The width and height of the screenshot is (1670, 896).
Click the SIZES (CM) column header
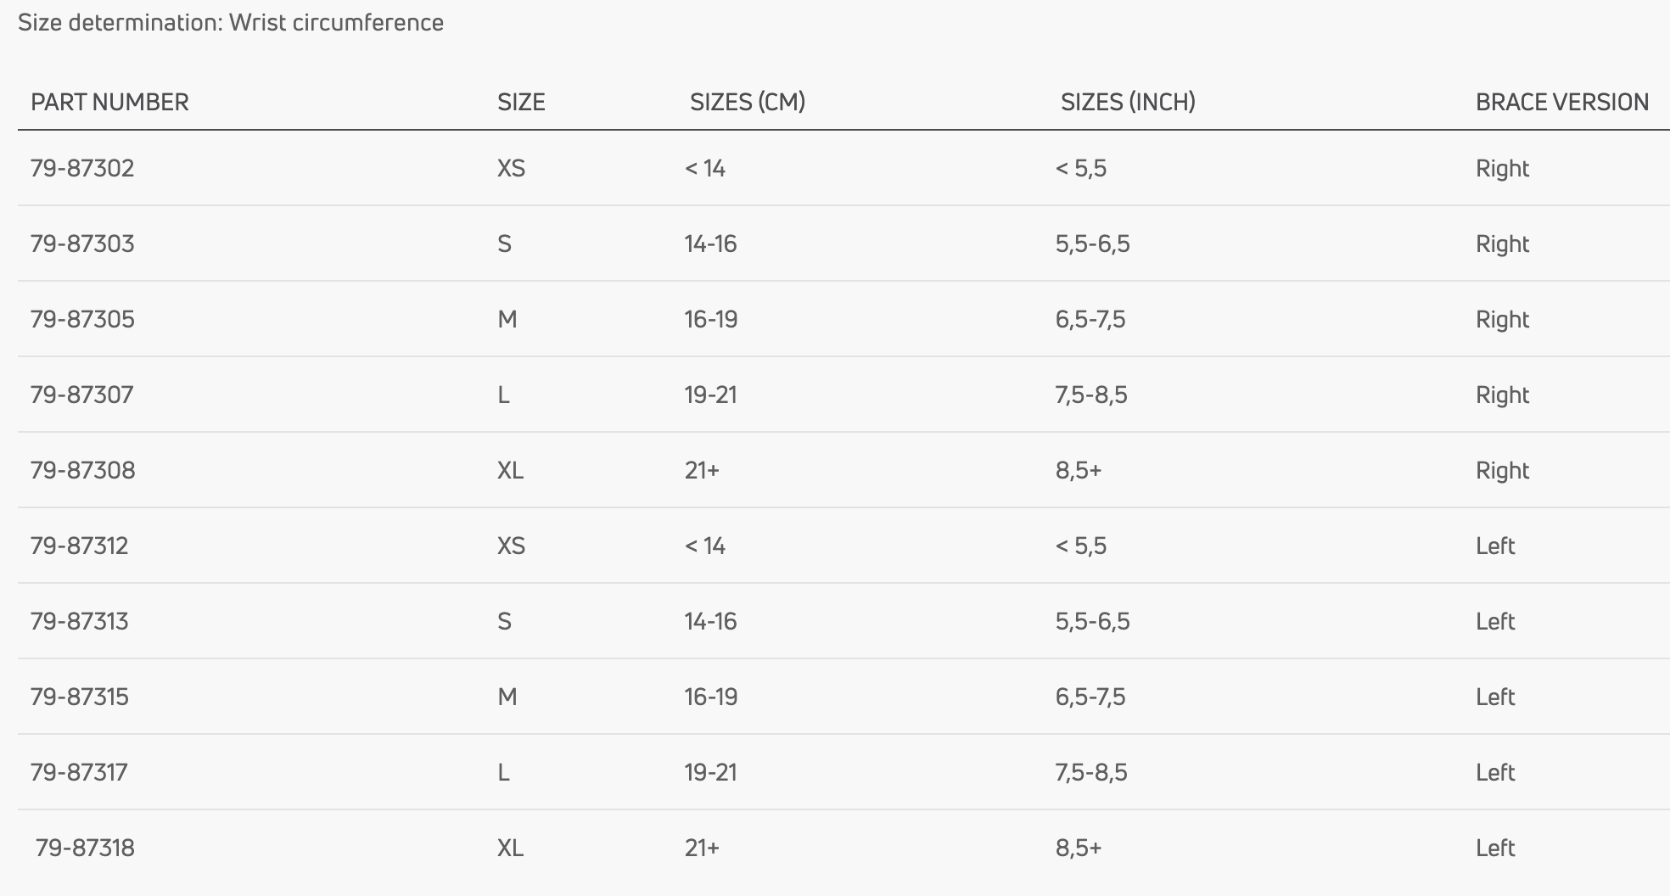(748, 102)
